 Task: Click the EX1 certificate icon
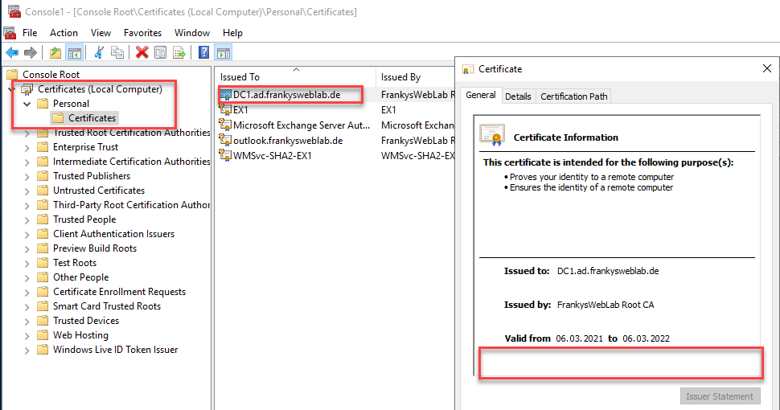tap(225, 109)
